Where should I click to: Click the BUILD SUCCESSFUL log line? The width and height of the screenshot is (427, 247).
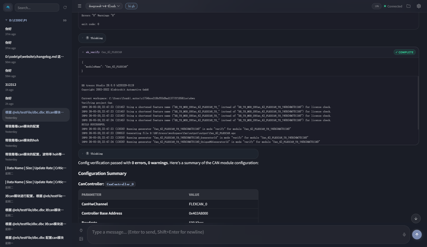pos(93,125)
